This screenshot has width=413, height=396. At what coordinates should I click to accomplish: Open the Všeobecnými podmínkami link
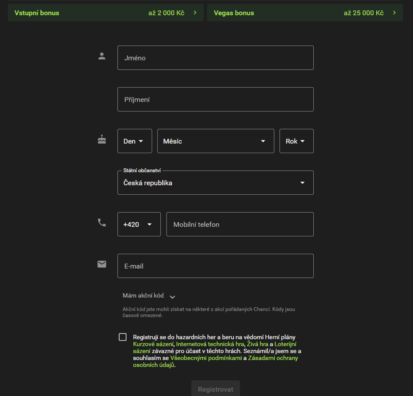[206, 358]
